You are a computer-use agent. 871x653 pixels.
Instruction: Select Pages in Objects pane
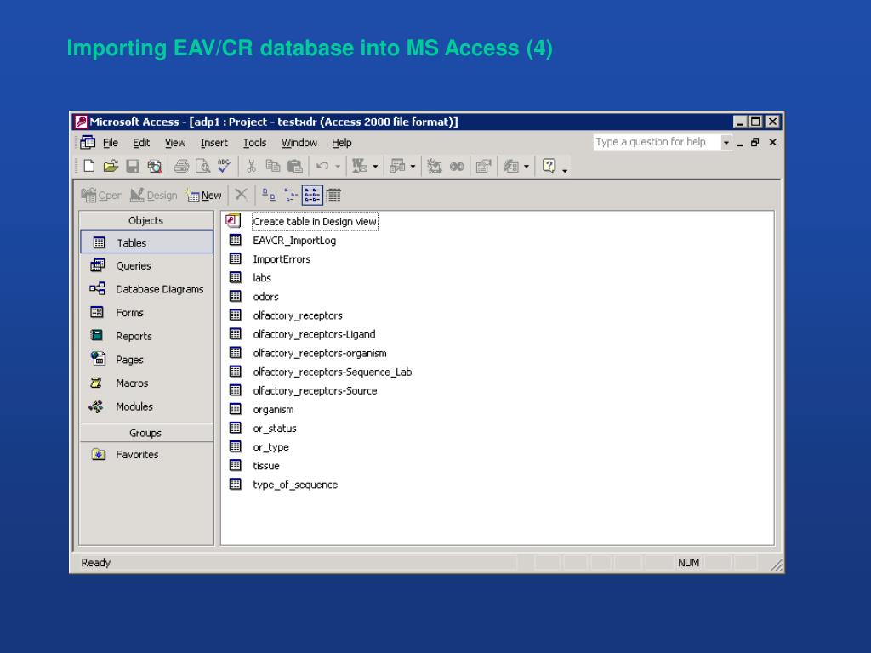click(117, 360)
